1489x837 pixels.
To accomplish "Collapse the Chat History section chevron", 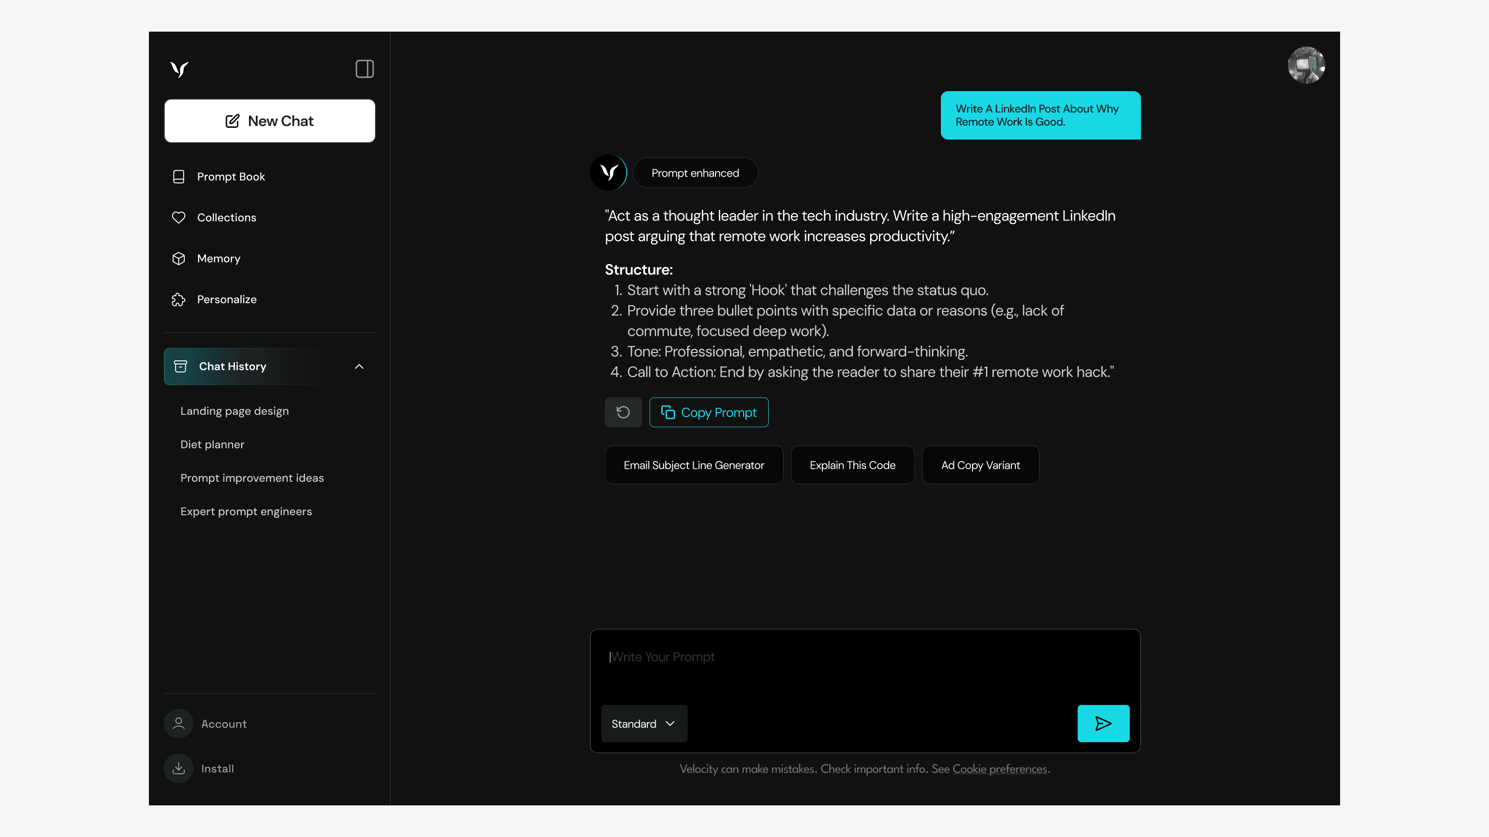I will (359, 366).
